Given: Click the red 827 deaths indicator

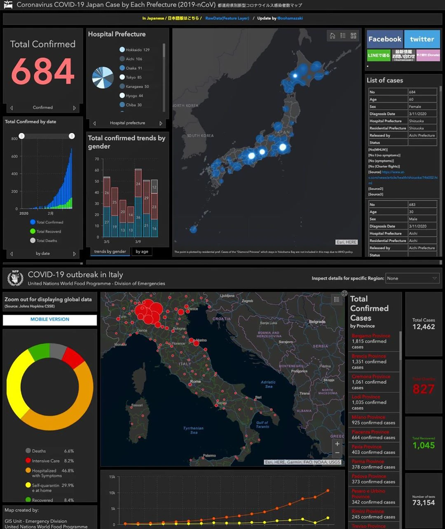Looking at the screenshot, I should pyautogui.click(x=424, y=386).
